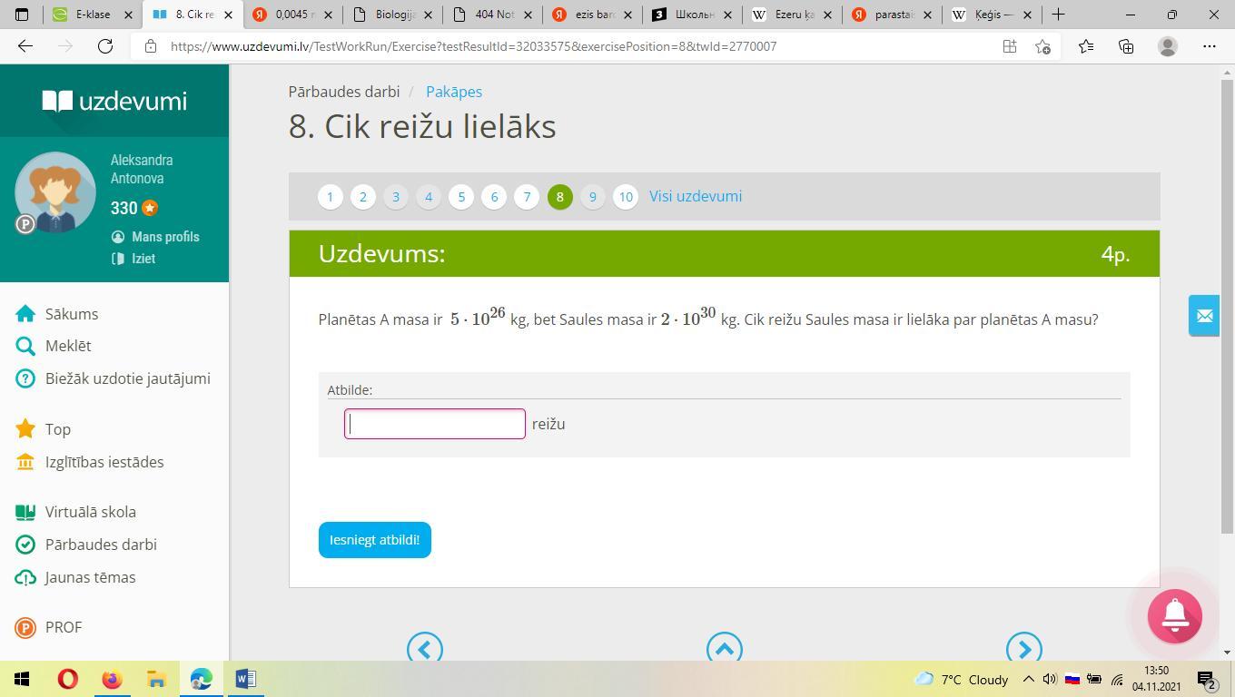Open the envelope message side tab
Viewport: 1235px width, 697px height.
coord(1204,316)
